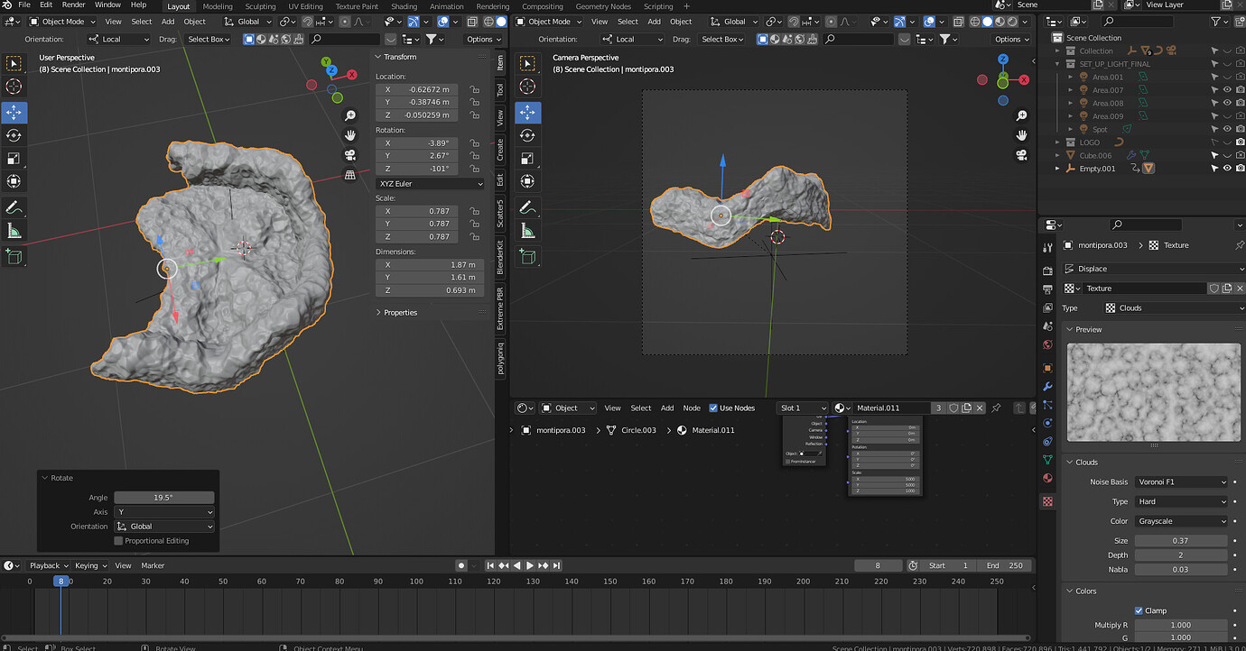Click the pan hand icon in camera viewport
The height and width of the screenshot is (651, 1246).
click(1021, 135)
